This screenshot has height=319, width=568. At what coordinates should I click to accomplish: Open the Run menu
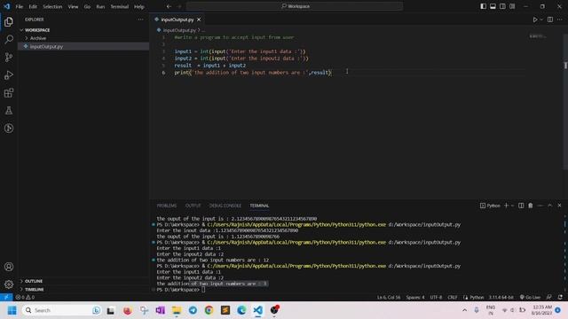pos(100,6)
